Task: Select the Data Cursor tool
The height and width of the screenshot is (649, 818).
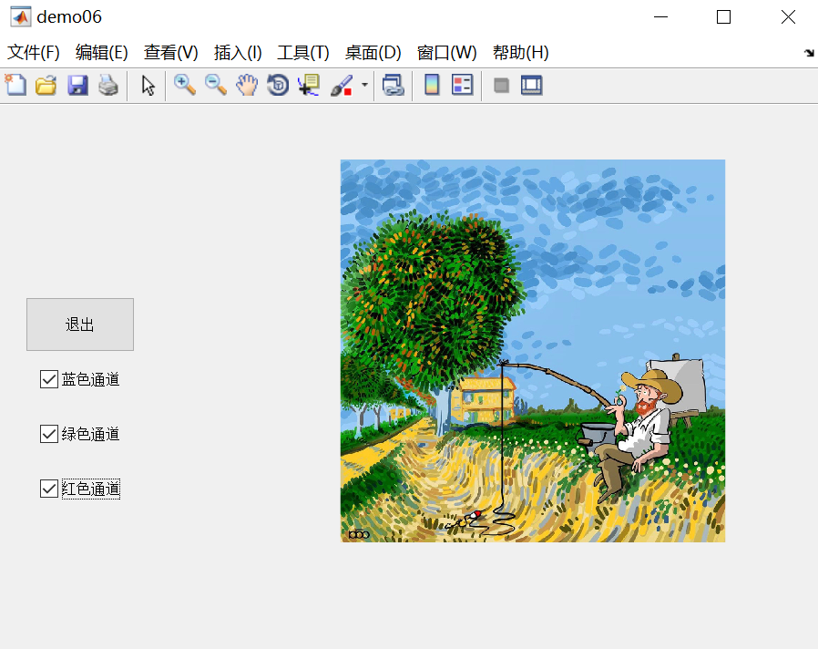Action: coord(307,85)
